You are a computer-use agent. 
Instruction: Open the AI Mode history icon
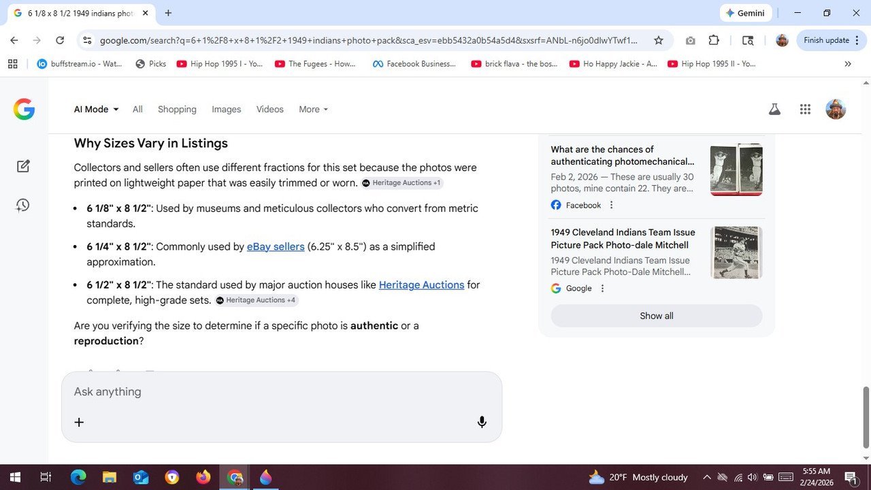pyautogui.click(x=23, y=205)
